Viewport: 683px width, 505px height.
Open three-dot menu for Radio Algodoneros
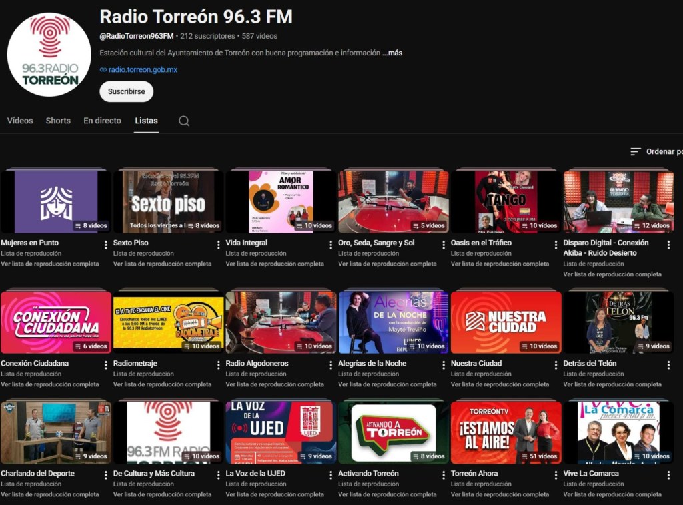[x=331, y=365]
